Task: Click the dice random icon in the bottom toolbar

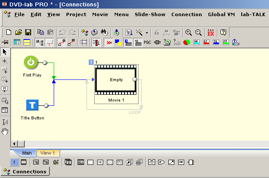Action: pyautogui.click(x=110, y=162)
